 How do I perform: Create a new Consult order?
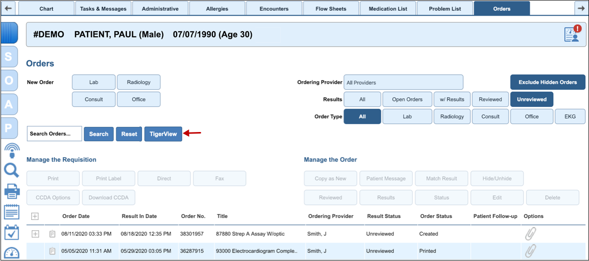[94, 99]
